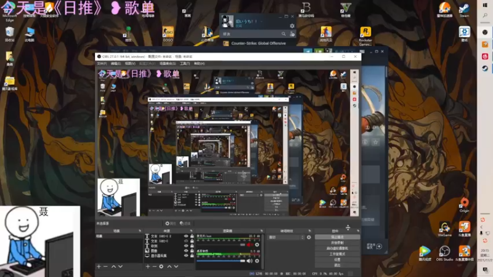Open OBS Studio desktop shortcut

pyautogui.click(x=444, y=254)
